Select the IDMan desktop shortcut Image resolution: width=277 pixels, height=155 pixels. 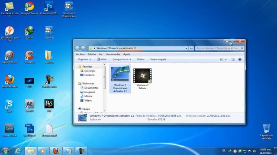(x=29, y=33)
